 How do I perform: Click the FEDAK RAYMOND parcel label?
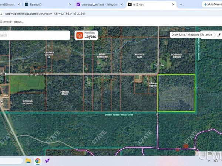click(102, 55)
